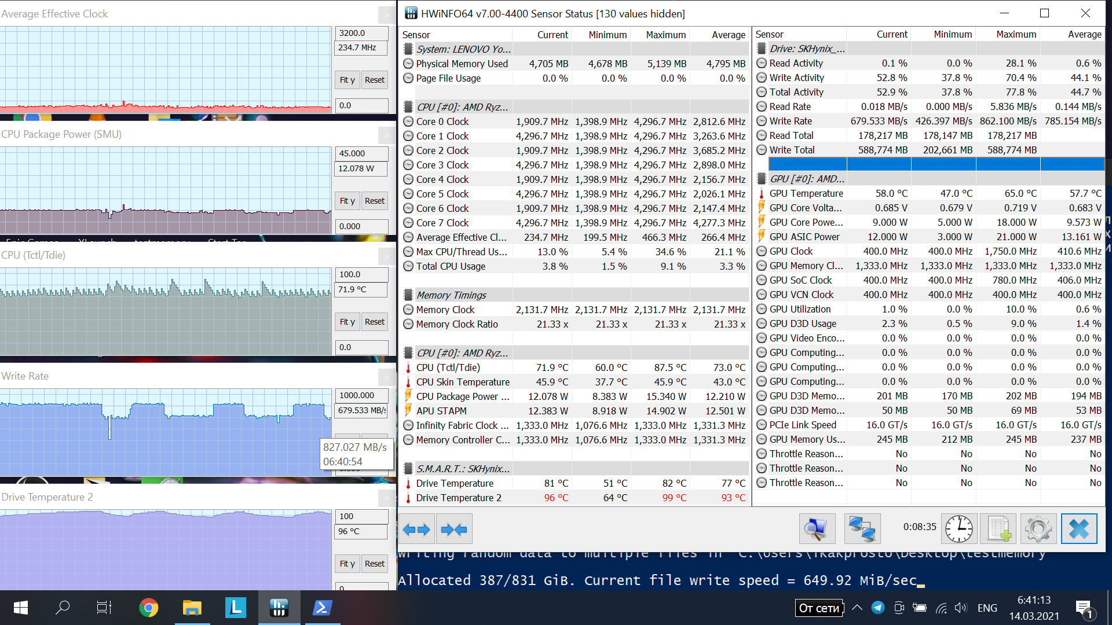
Task: Close the Average Effective Clock graph window
Action: [x=386, y=14]
